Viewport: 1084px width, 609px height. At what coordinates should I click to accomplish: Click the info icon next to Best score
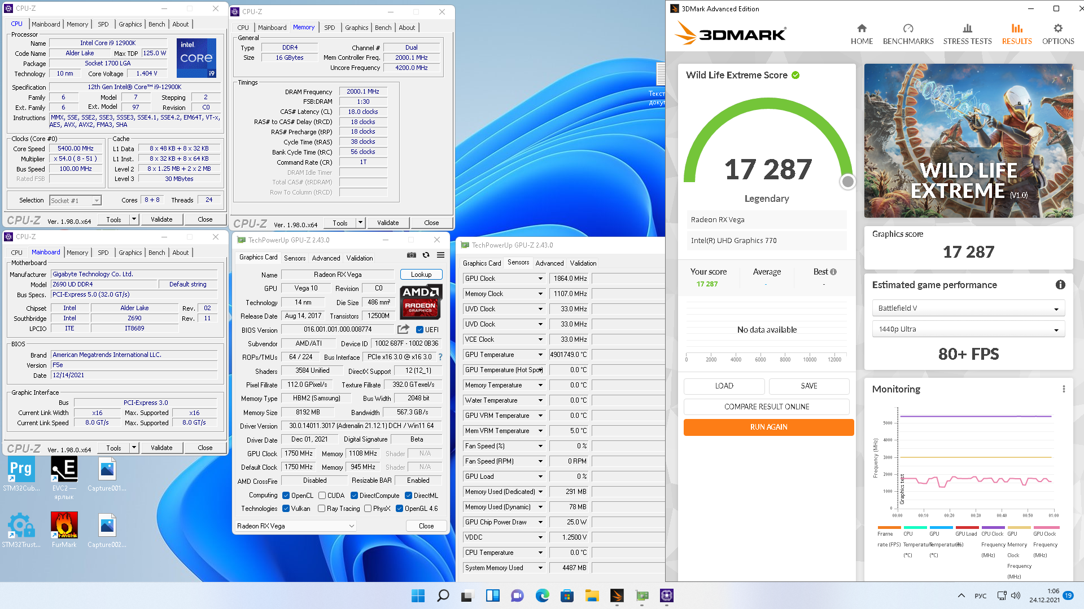[833, 272]
